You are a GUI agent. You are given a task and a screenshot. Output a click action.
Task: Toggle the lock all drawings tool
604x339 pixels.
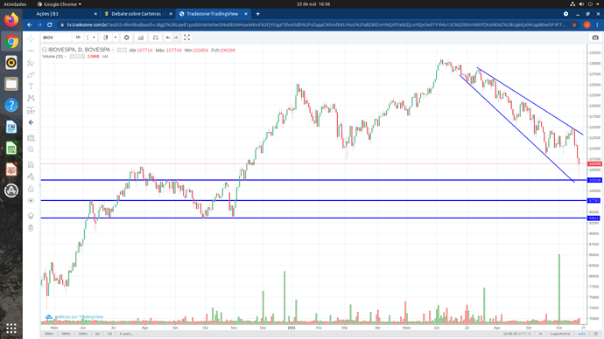click(31, 189)
